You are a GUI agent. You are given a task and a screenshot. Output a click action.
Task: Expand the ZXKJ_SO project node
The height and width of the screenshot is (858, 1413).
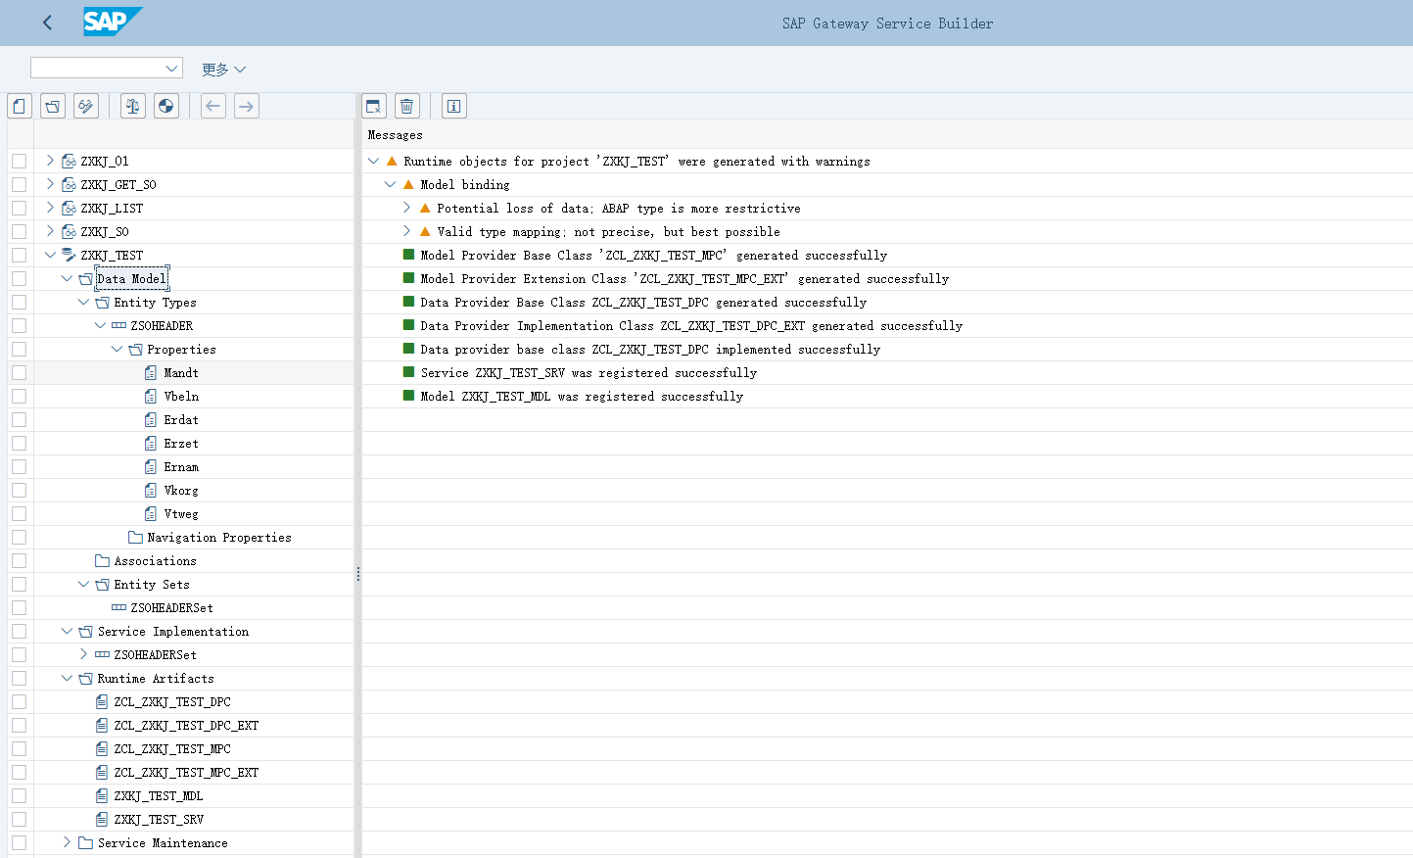pos(50,231)
